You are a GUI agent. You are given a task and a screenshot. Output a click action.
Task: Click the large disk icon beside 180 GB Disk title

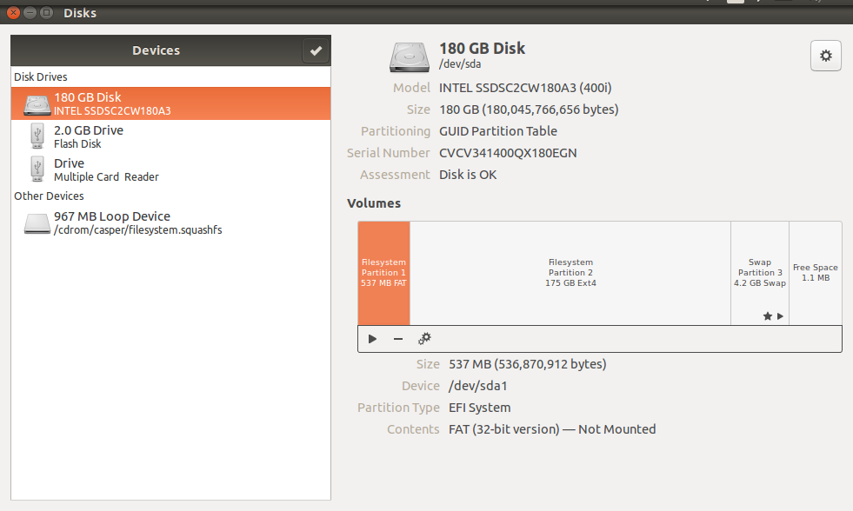point(409,57)
